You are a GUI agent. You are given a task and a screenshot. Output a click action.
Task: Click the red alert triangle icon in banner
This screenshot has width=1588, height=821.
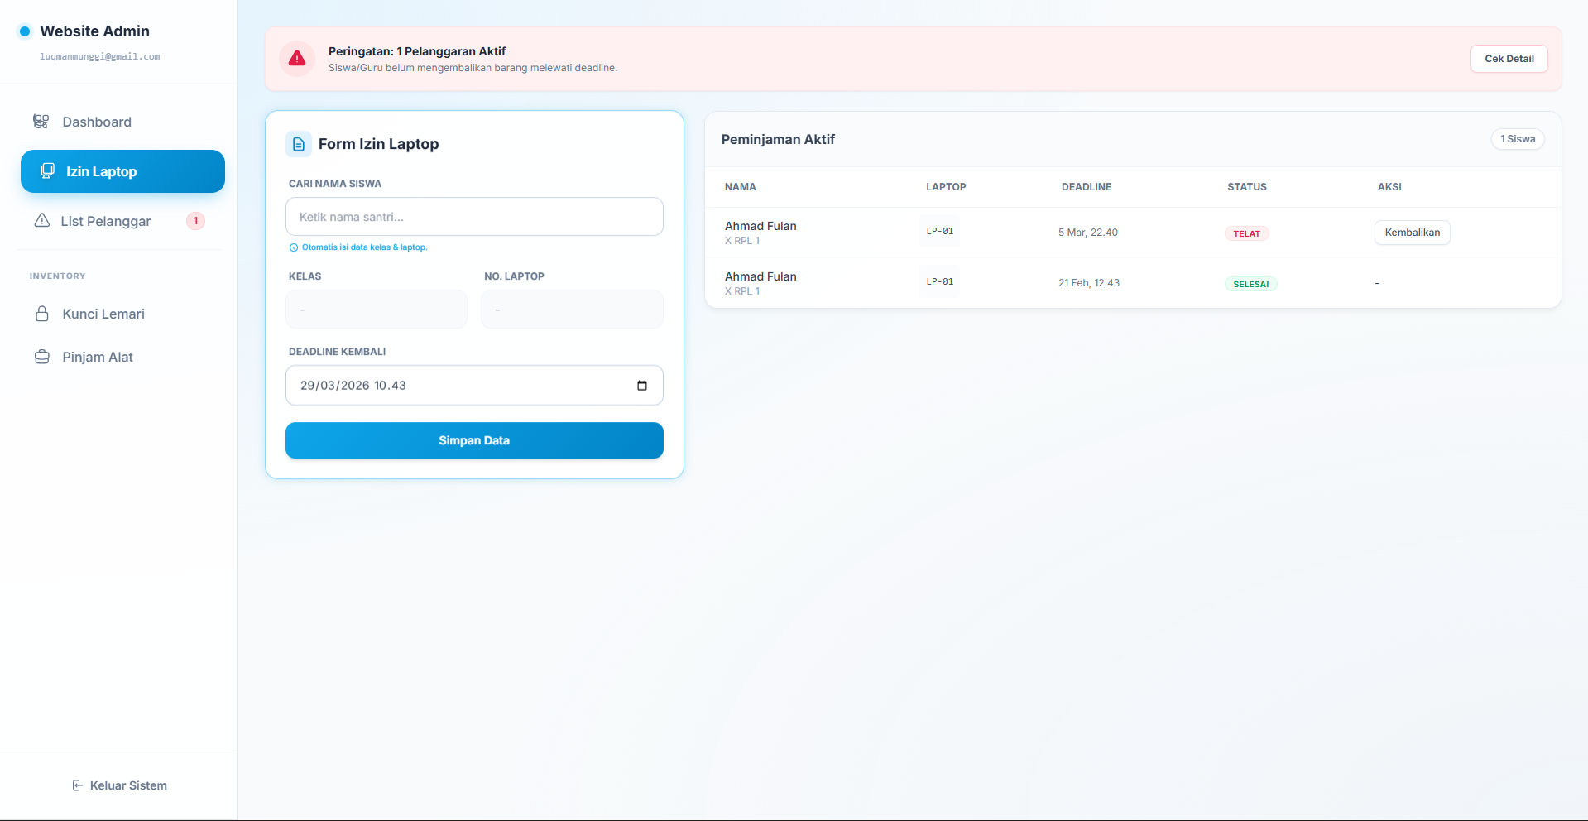coord(297,59)
